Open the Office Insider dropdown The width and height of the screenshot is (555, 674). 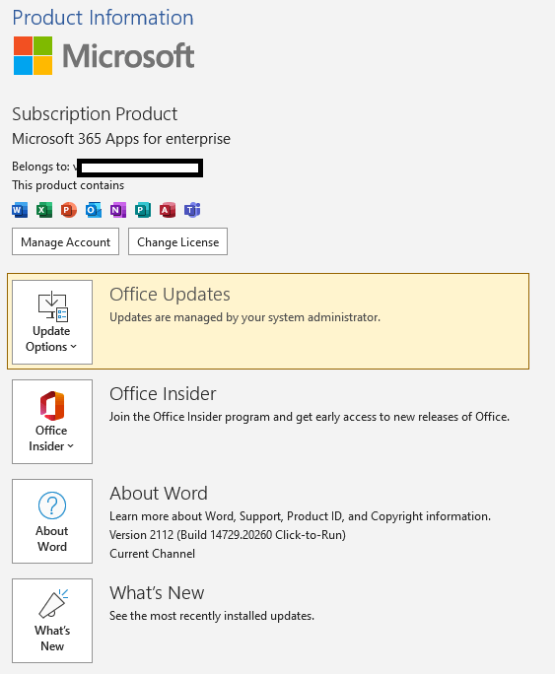pyautogui.click(x=52, y=422)
